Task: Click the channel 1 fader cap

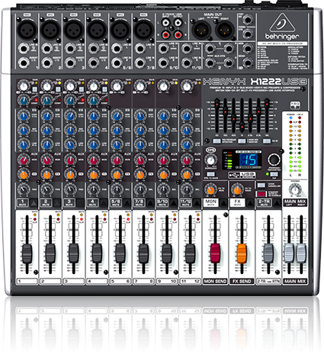Action: pyautogui.click(x=27, y=253)
